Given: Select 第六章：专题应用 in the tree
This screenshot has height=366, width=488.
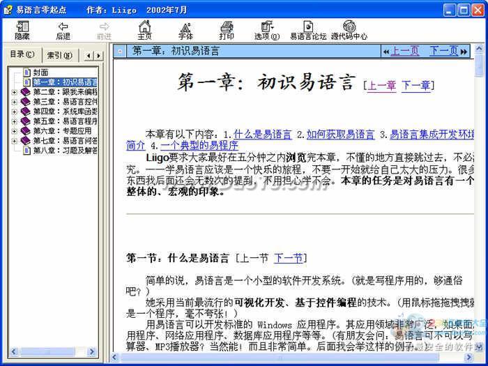Looking at the screenshot, I should tap(62, 131).
